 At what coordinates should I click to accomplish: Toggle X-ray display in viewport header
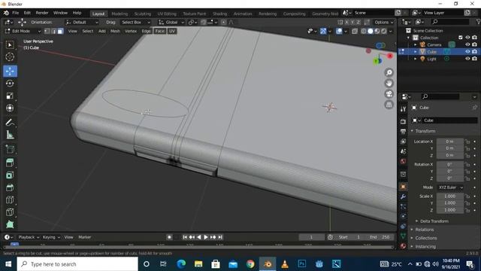(x=355, y=31)
